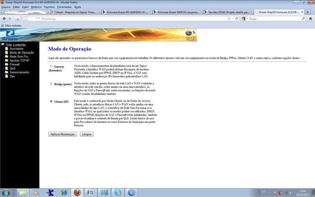
Task: Open the Exibir menu
Action: [x=25, y=7]
